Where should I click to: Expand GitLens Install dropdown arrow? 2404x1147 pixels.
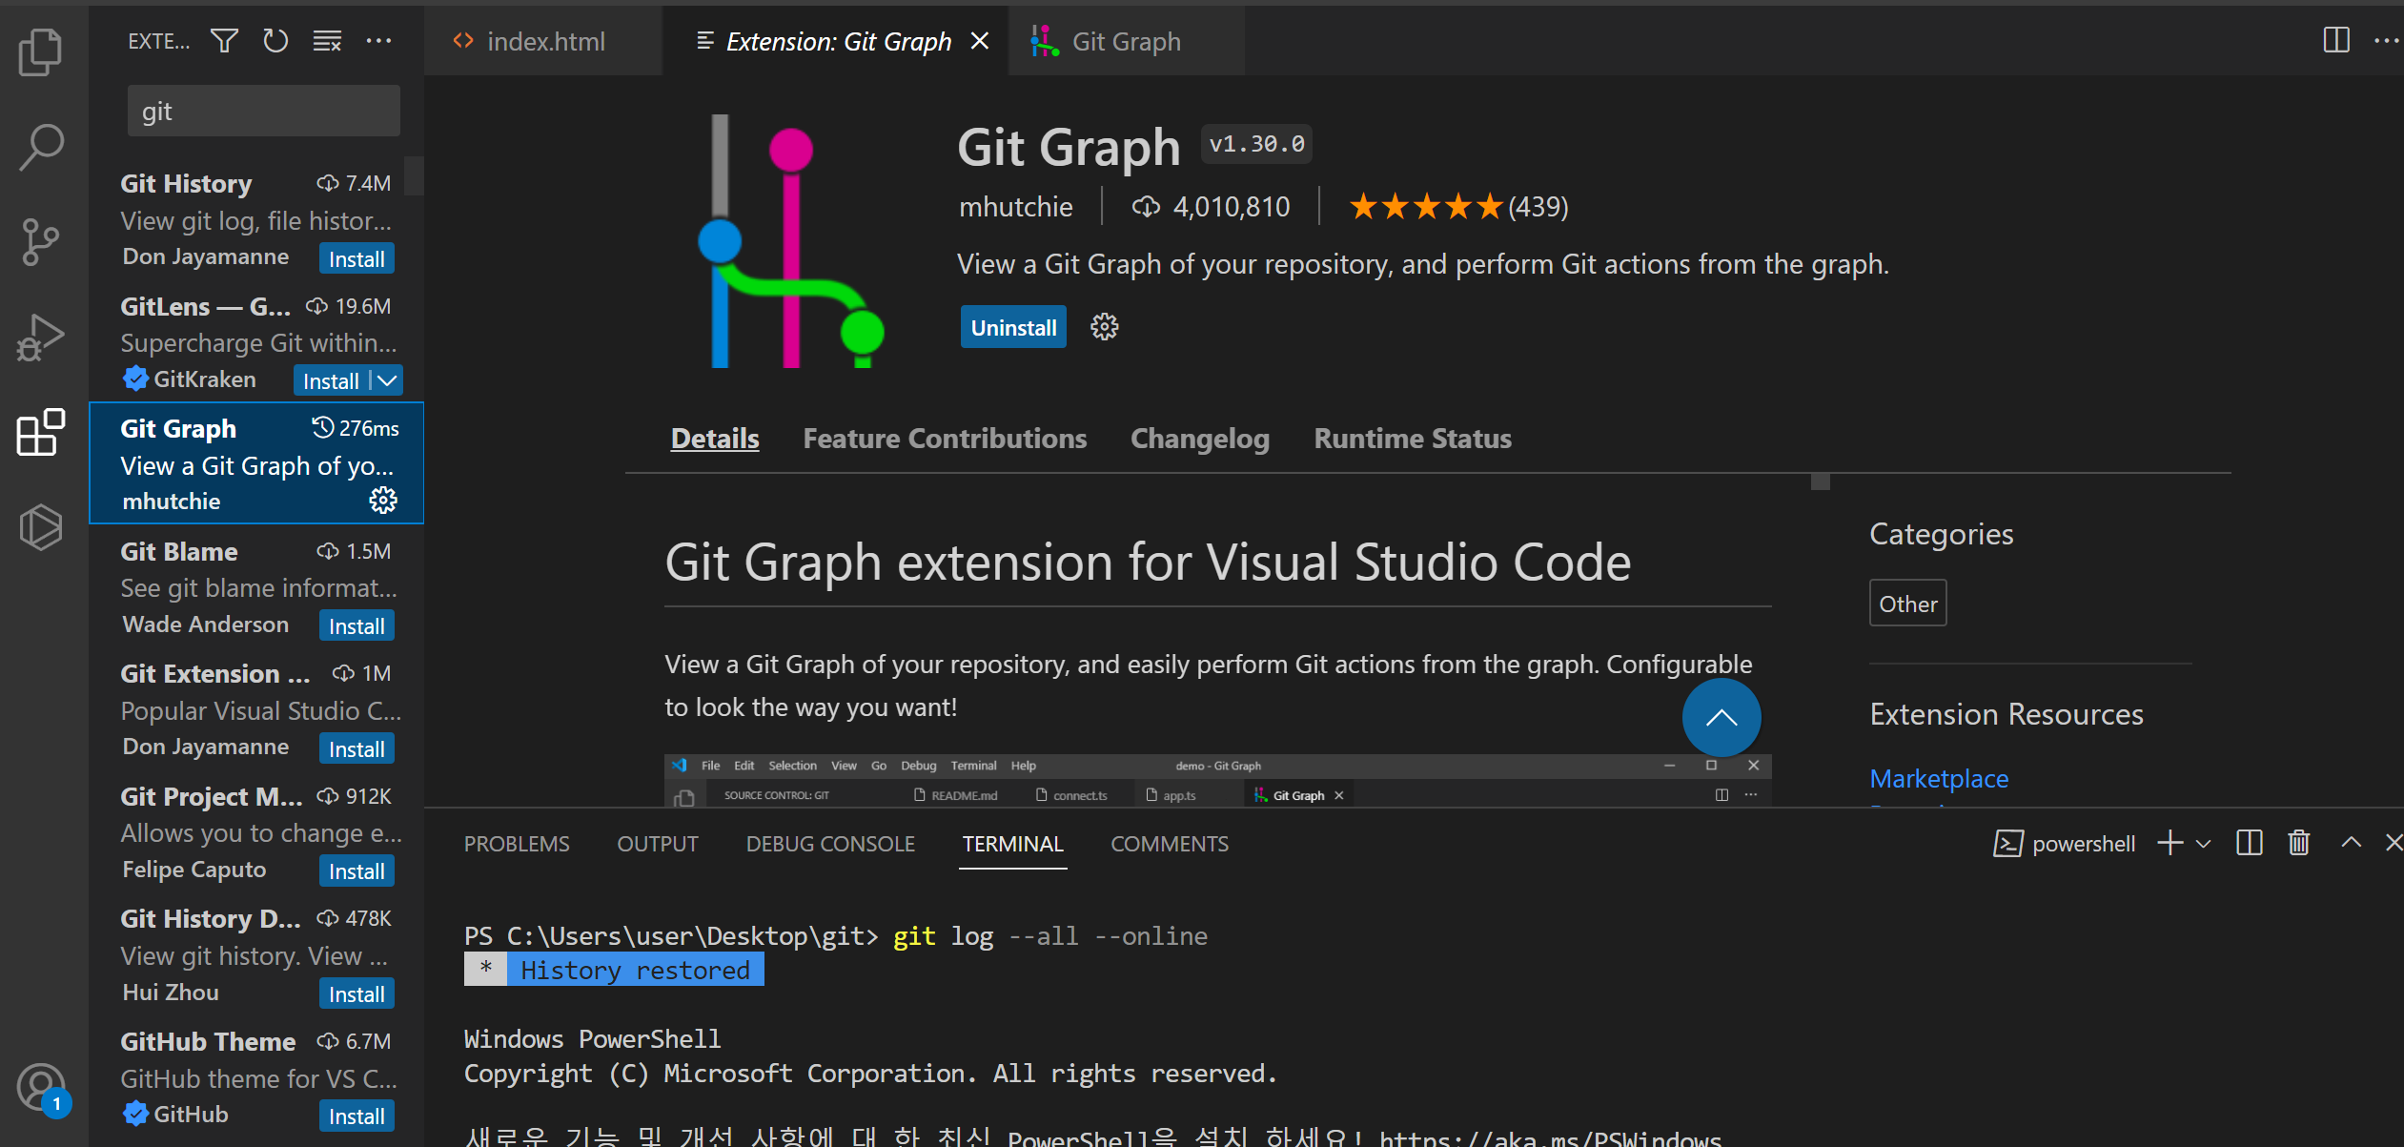pos(387,380)
